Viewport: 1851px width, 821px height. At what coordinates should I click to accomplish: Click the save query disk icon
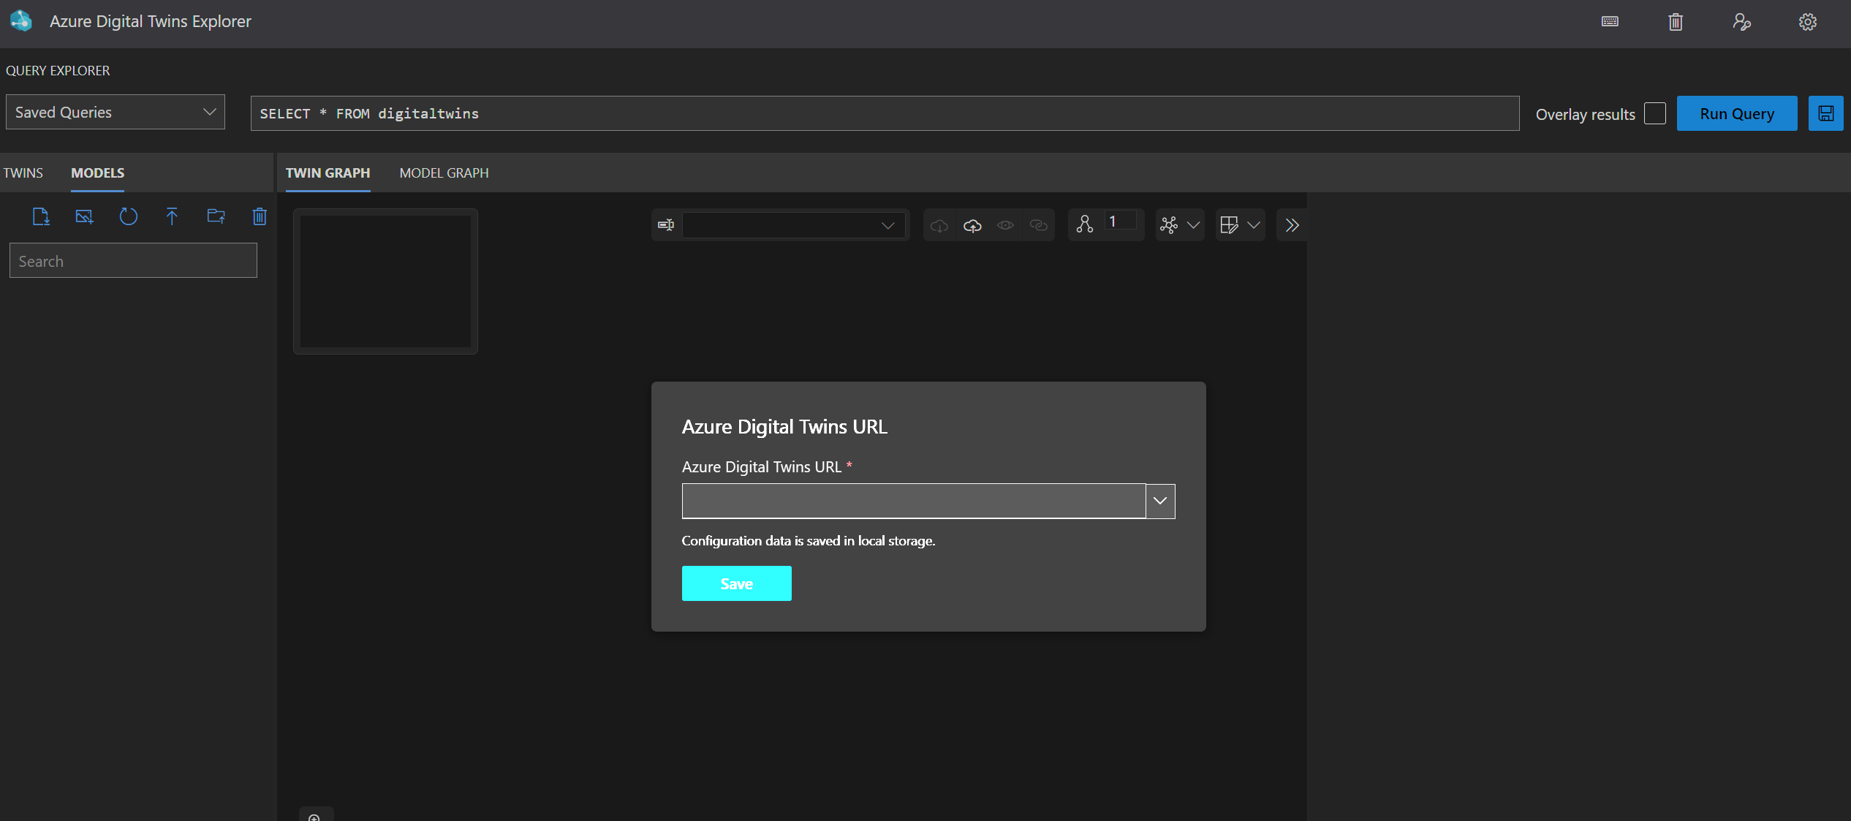1825,113
